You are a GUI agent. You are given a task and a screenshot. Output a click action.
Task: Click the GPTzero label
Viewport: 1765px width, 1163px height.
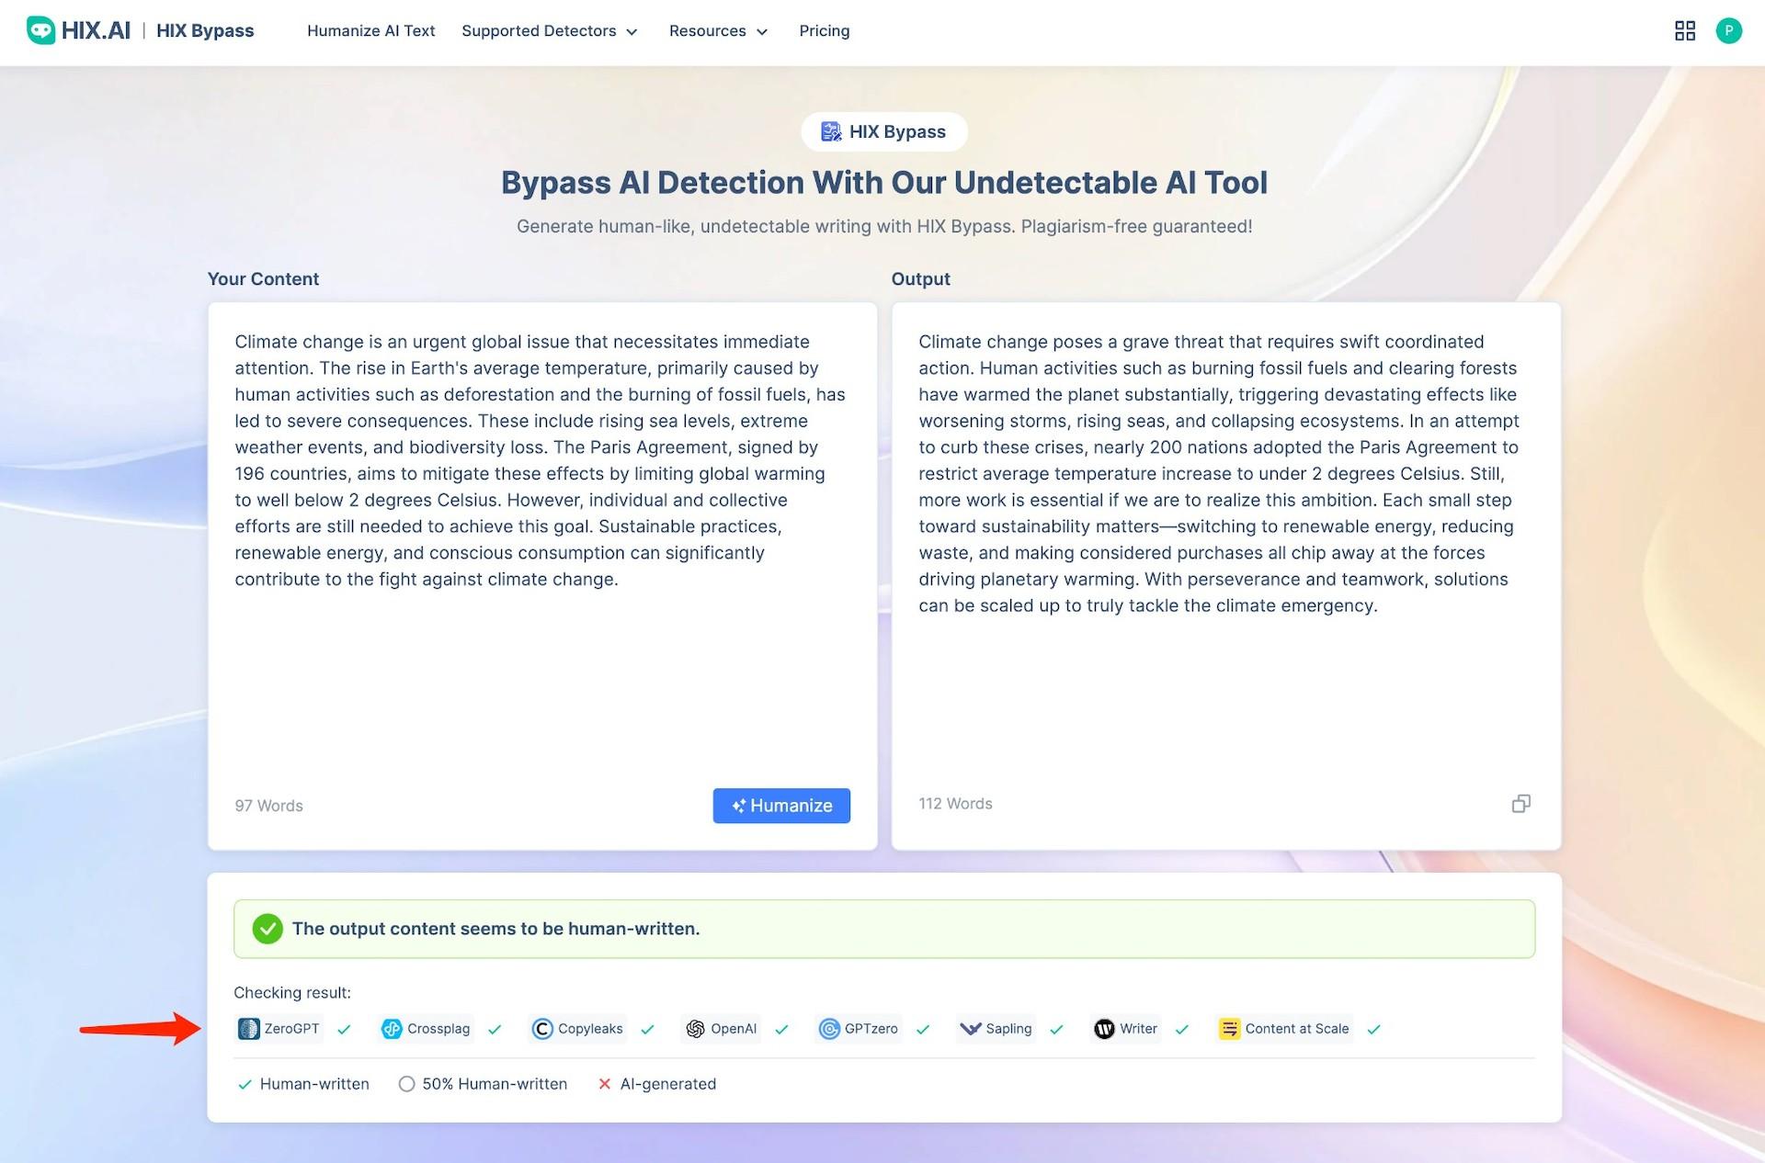click(871, 1029)
